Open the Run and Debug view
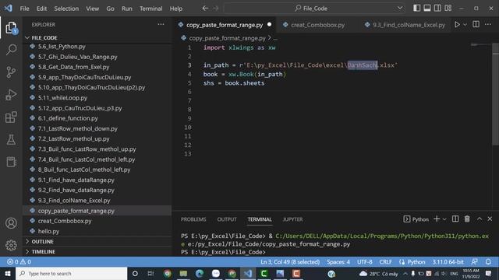499x280 pixels. click(x=11, y=95)
